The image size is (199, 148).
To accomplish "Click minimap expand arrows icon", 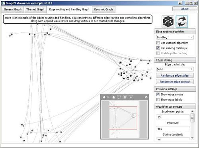I will [x=125, y=97].
